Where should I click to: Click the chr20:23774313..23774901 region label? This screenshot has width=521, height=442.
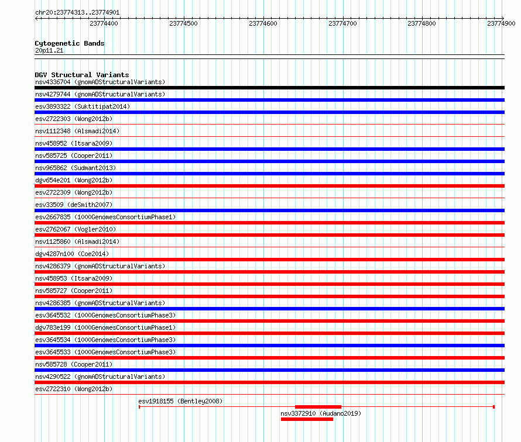pyautogui.click(x=77, y=12)
